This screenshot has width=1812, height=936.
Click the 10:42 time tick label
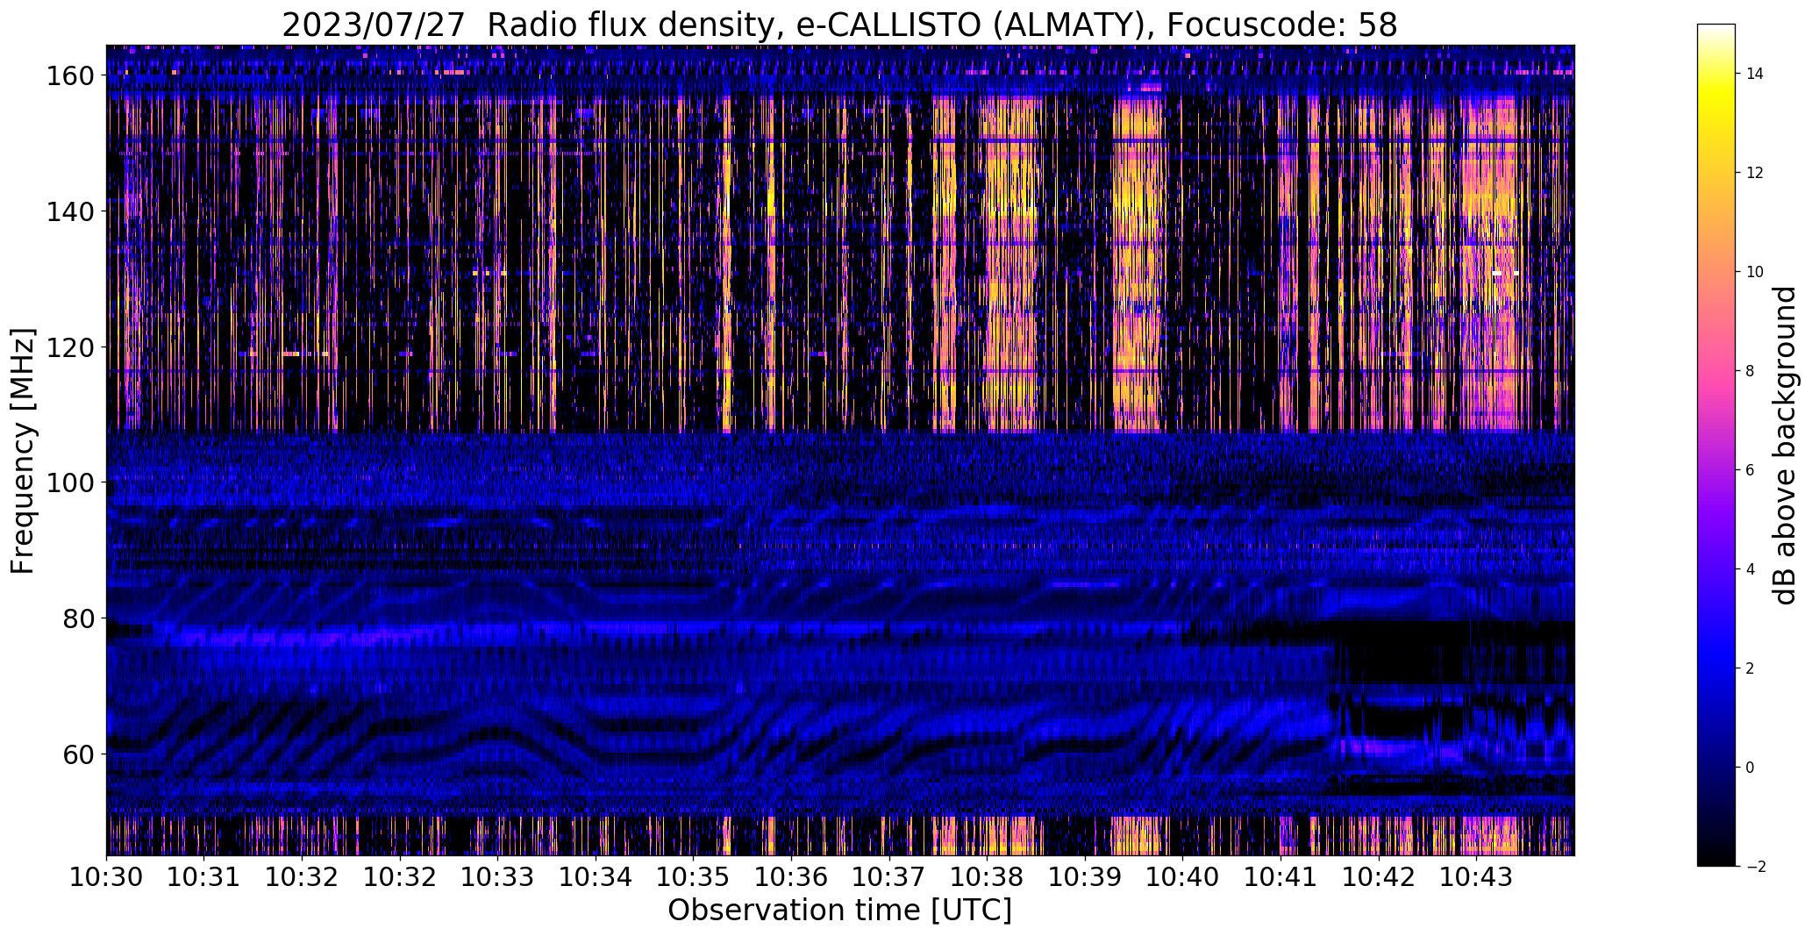(x=1379, y=877)
